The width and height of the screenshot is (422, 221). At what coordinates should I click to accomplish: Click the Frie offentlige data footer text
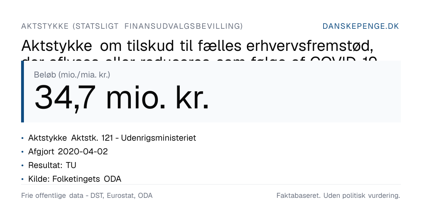[x=87, y=196]
